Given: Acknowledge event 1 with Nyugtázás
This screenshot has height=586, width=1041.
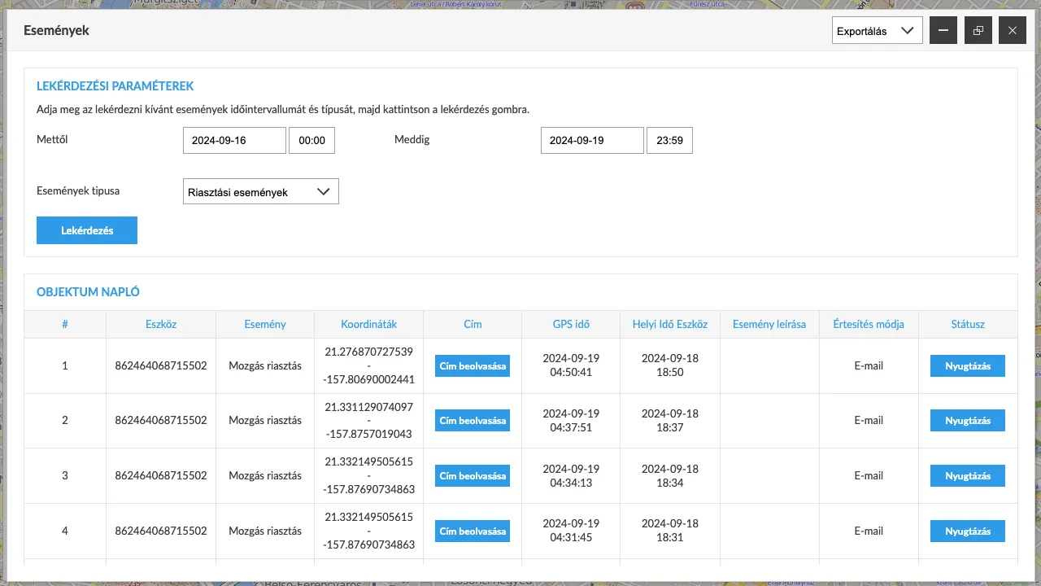Looking at the screenshot, I should tap(967, 366).
